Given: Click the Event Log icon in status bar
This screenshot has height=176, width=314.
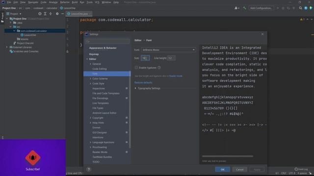Looking at the screenshot, I should click(x=296, y=169).
